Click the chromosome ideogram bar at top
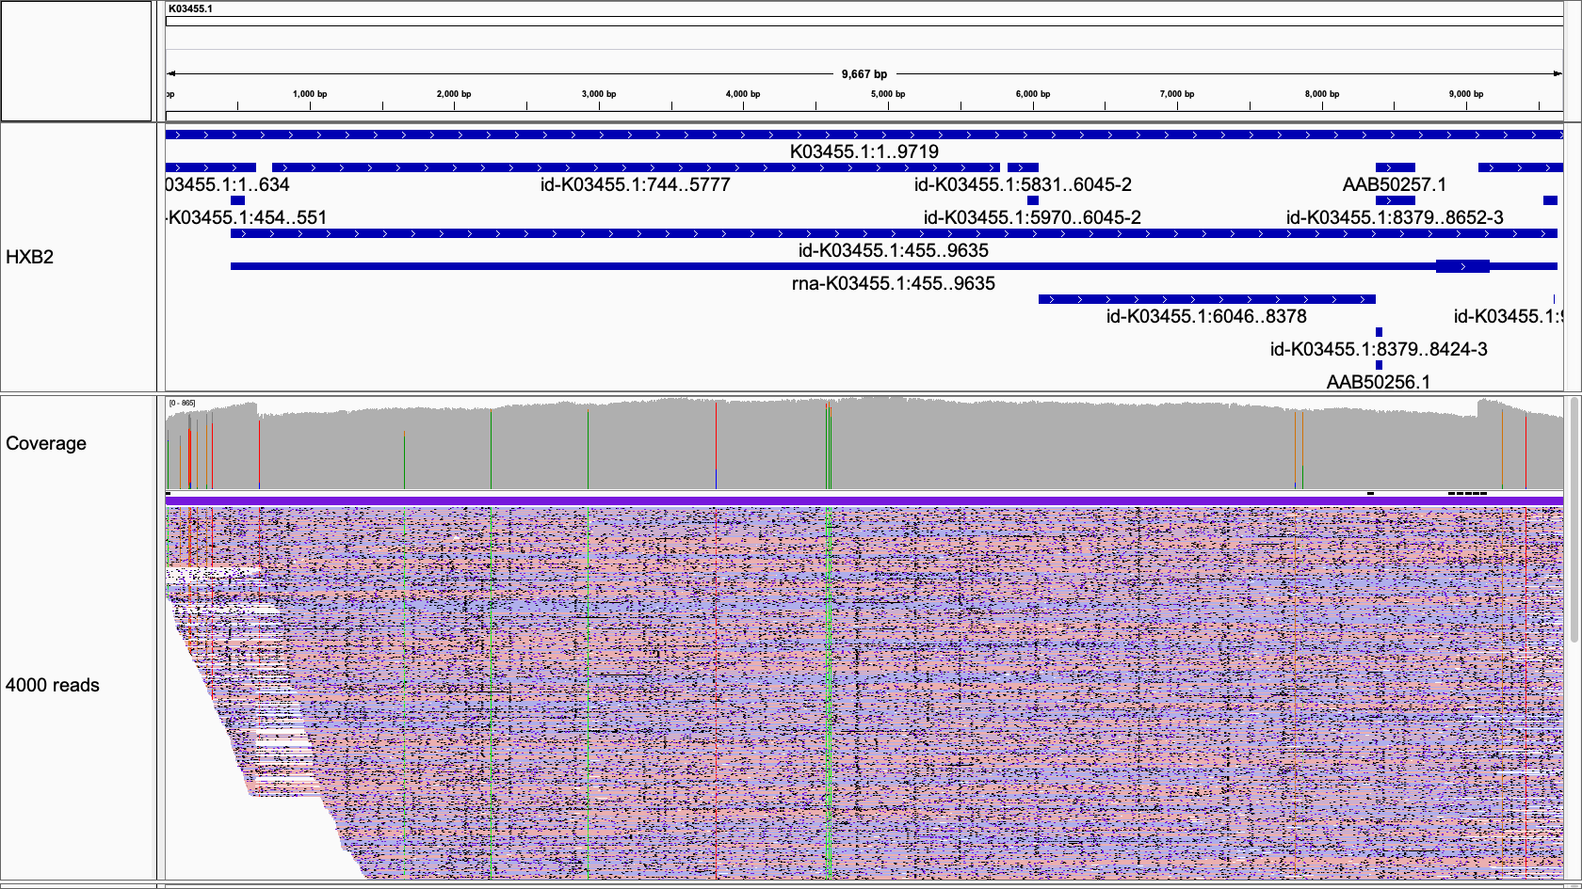The height and width of the screenshot is (889, 1582). tap(864, 21)
